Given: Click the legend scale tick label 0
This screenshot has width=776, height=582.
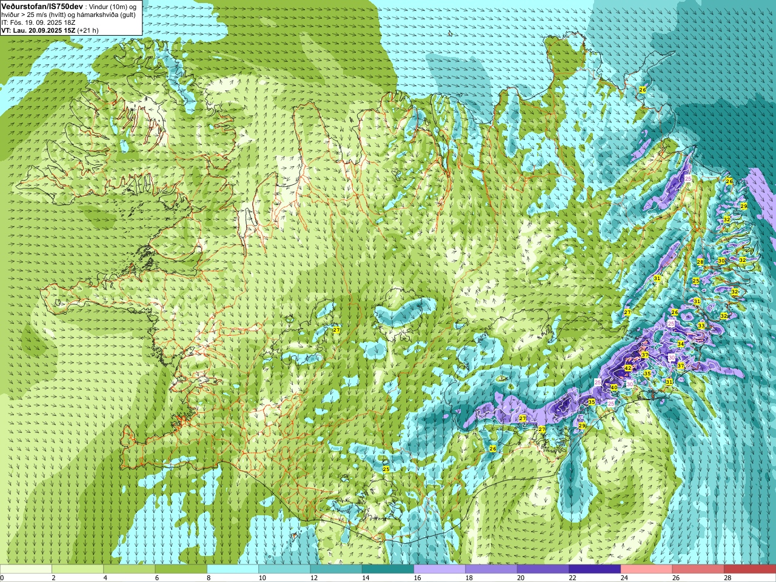Looking at the screenshot, I should point(2,578).
